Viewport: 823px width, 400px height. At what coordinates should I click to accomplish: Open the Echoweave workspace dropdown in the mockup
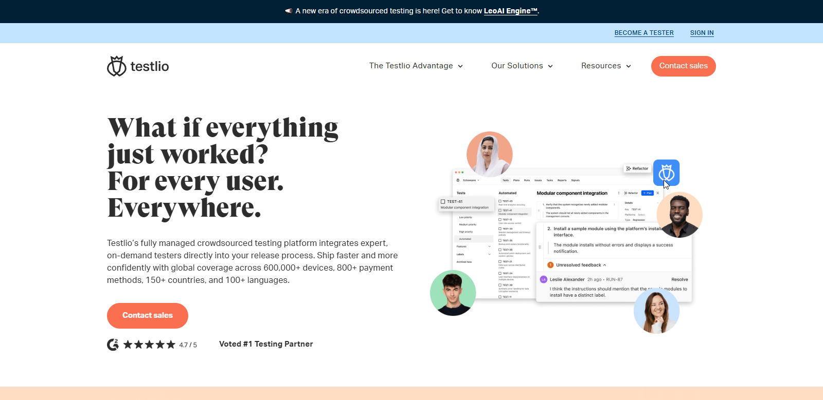pyautogui.click(x=471, y=180)
